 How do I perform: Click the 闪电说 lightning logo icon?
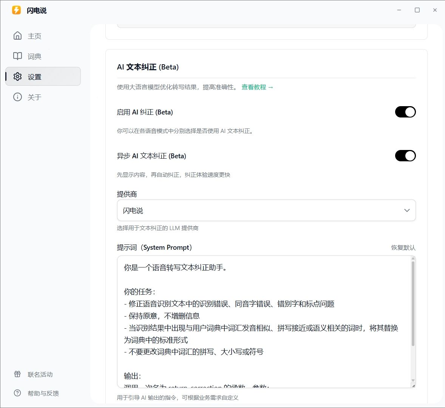(x=16, y=10)
